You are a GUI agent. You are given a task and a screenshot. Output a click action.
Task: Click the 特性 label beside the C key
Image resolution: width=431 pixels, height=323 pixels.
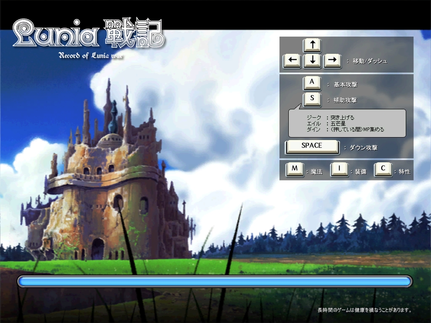pos(404,172)
